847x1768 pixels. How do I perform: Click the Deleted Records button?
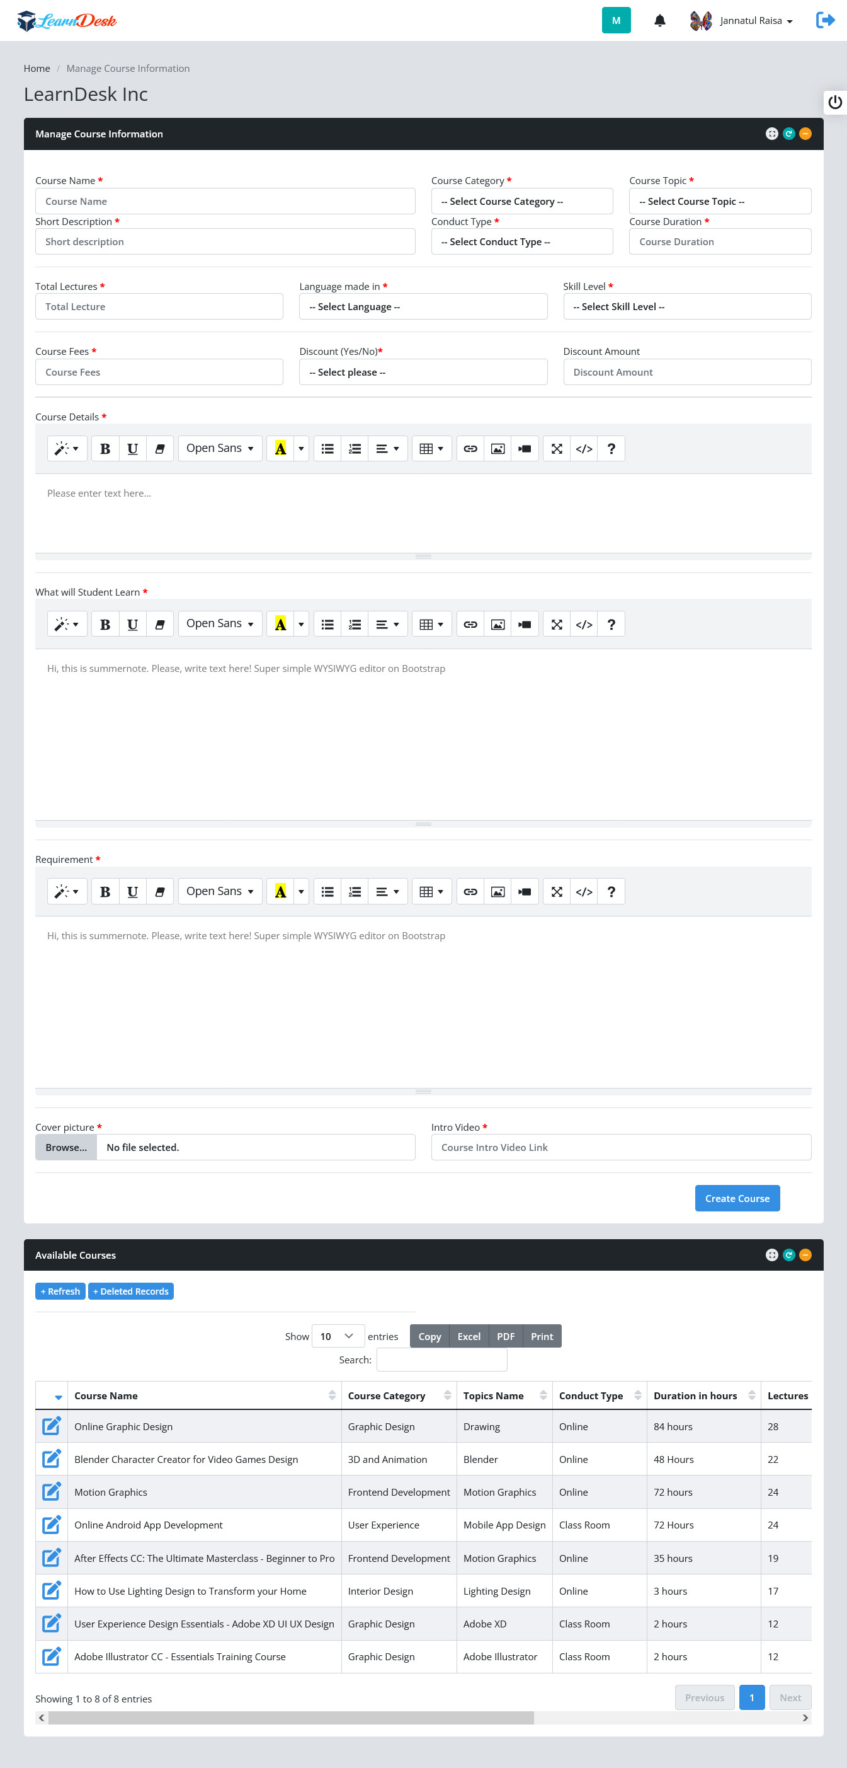click(x=131, y=1291)
